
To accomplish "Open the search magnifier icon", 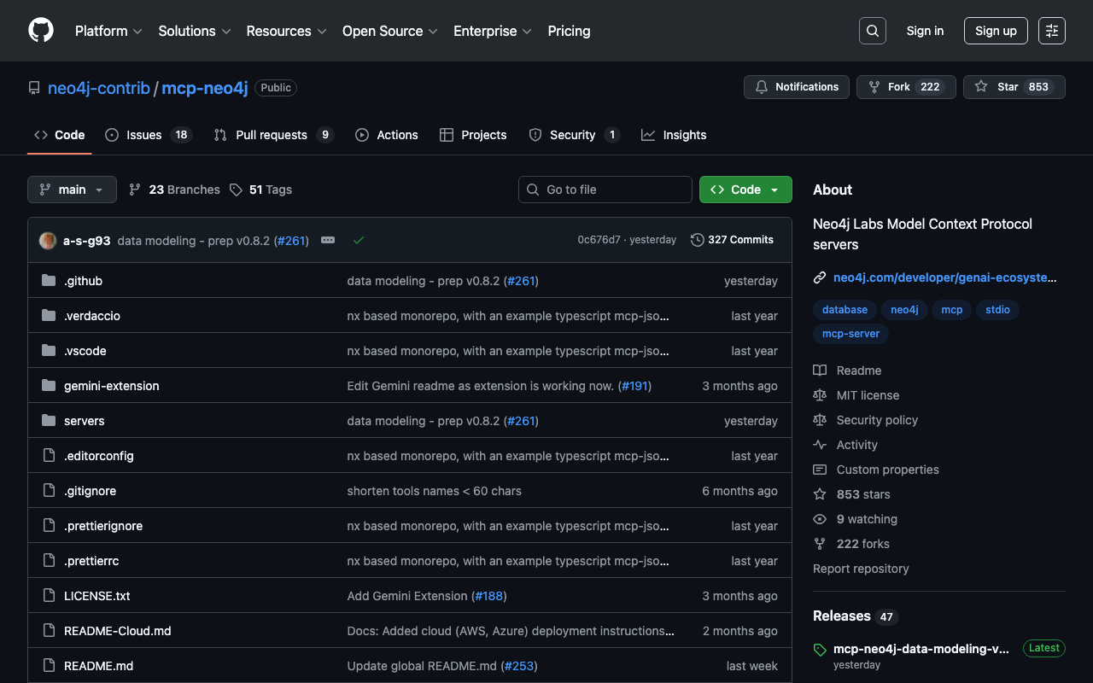I will [872, 31].
